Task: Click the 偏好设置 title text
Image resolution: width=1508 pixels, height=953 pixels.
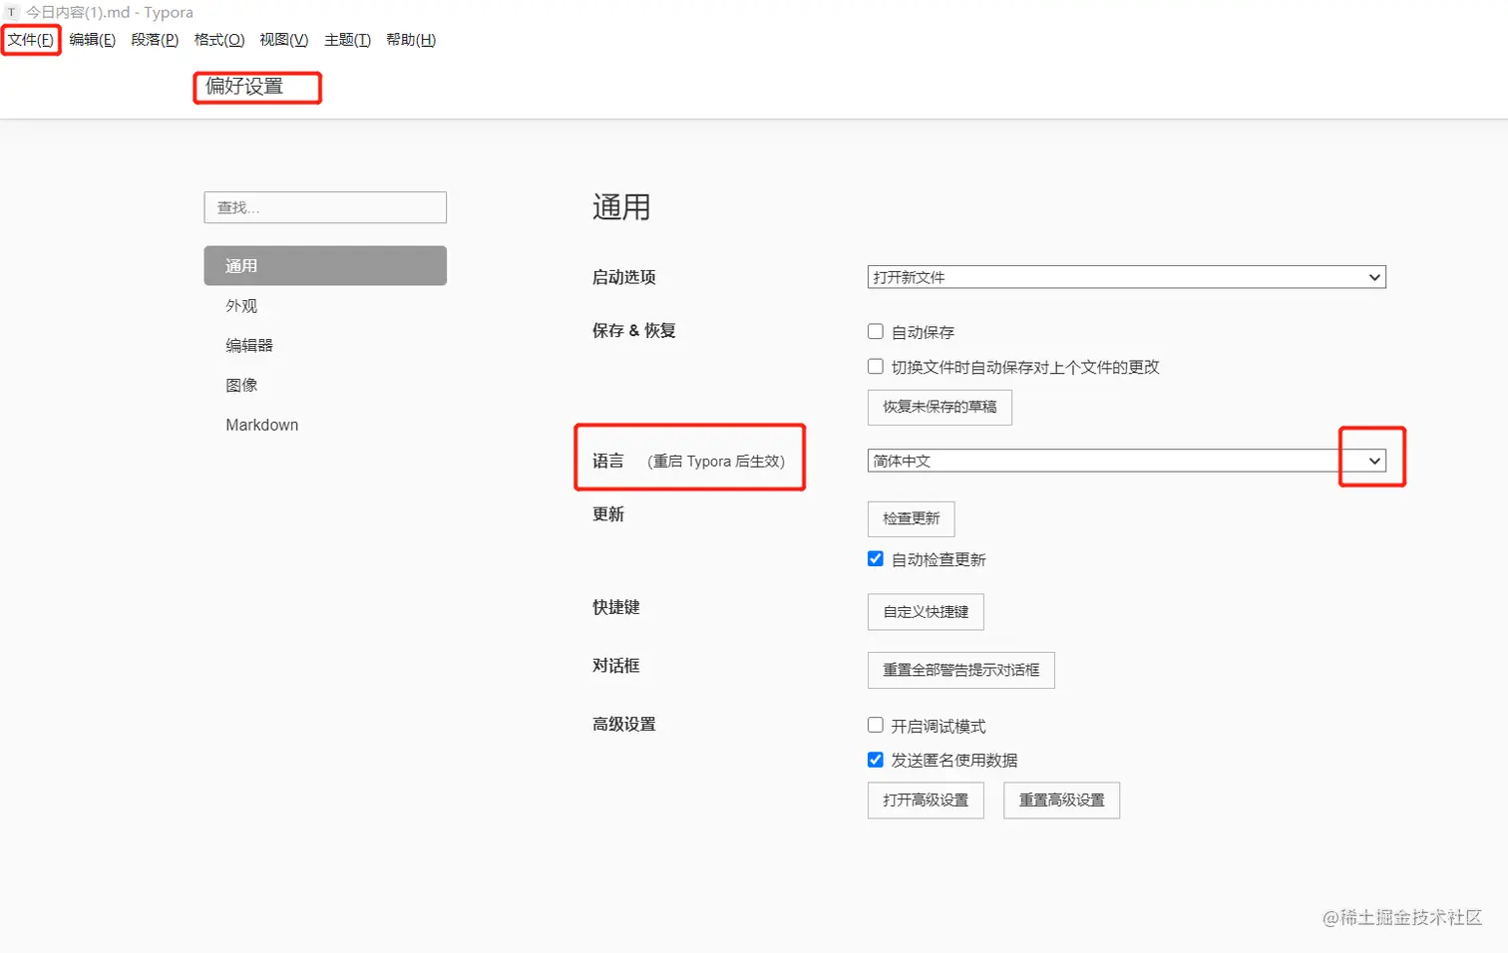Action: (244, 87)
